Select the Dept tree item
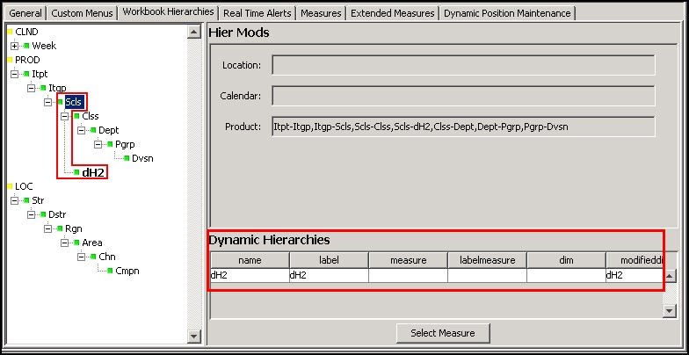Viewport: 689px width, 355px height. click(109, 130)
